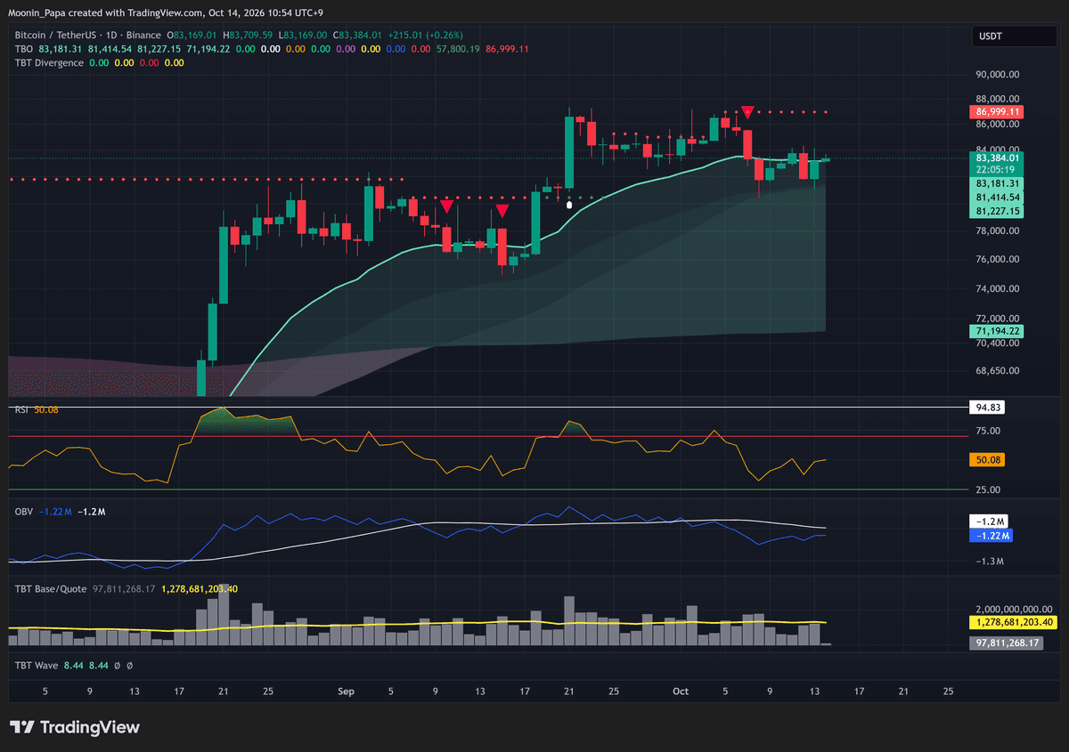1069x752 pixels.
Task: Select the TBT Divergence indicator legend
Action: (x=49, y=62)
